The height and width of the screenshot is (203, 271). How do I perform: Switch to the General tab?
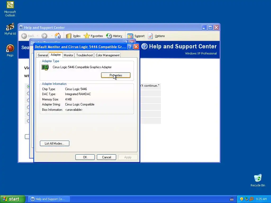pos(43,55)
